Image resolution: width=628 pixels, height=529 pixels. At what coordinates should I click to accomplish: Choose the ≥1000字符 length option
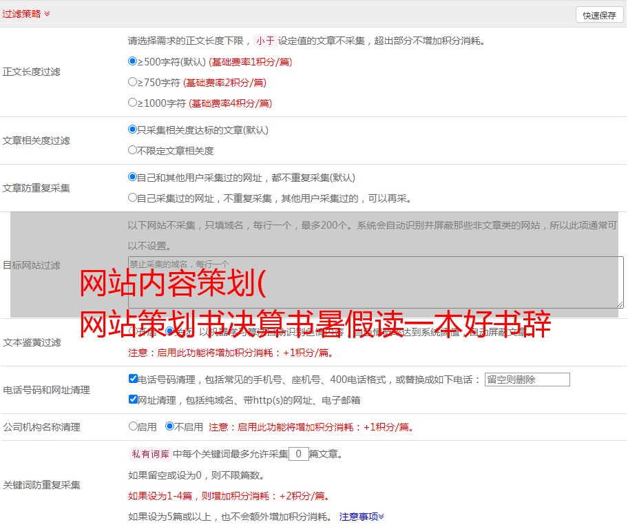coord(133,103)
